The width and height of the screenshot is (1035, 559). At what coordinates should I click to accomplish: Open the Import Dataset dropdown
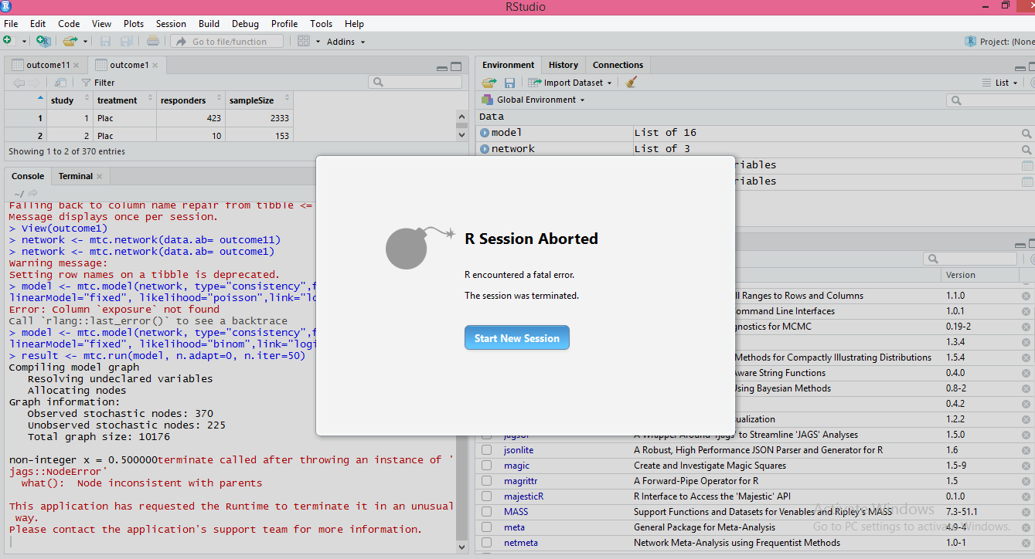pos(570,83)
